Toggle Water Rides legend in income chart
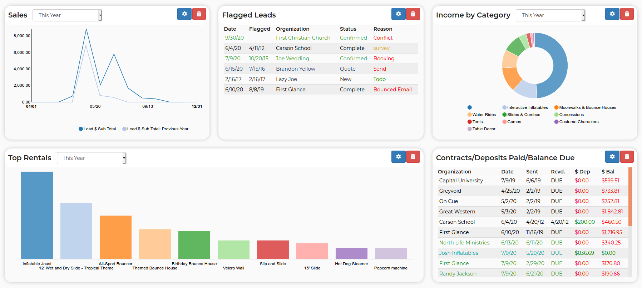Image resolution: width=642 pixels, height=288 pixels. click(481, 115)
